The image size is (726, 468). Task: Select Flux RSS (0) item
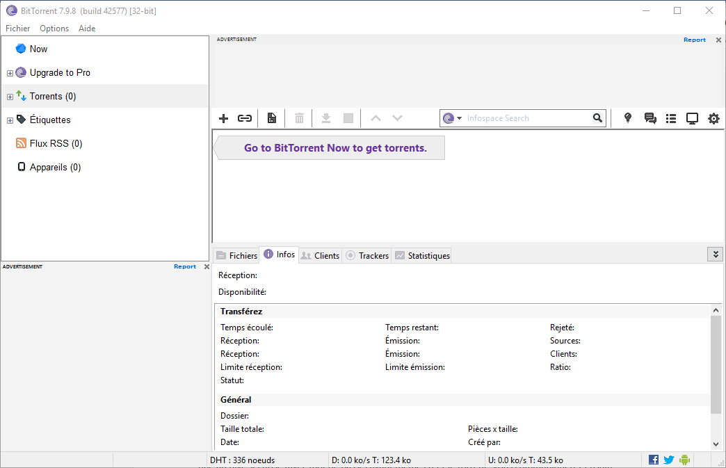coord(105,143)
